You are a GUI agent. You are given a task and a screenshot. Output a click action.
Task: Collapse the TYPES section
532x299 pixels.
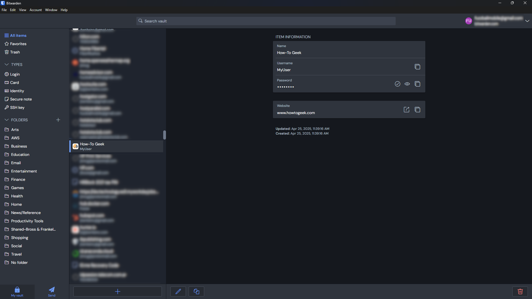coord(7,65)
